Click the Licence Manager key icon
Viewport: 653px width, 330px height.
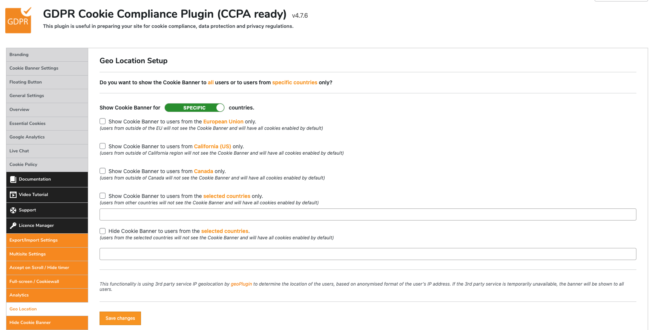point(13,225)
